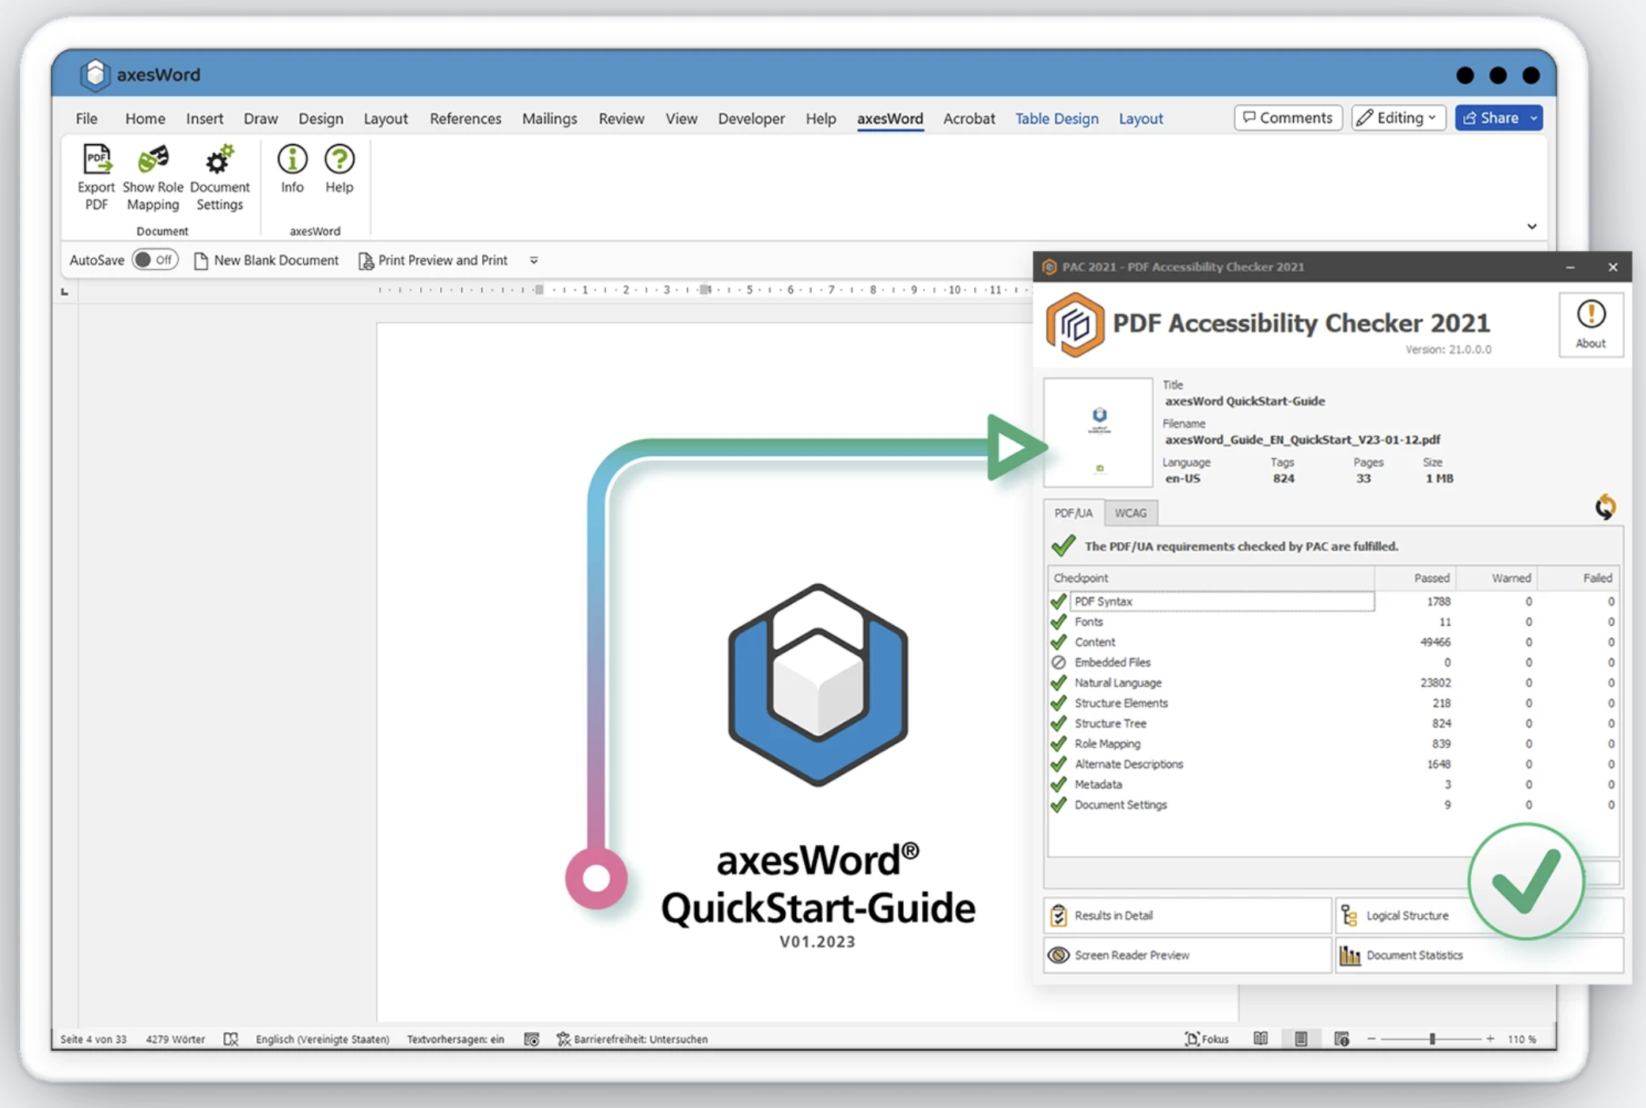Click the read mode view icon
Screen dimensions: 1646x1108
pos(1261,1039)
